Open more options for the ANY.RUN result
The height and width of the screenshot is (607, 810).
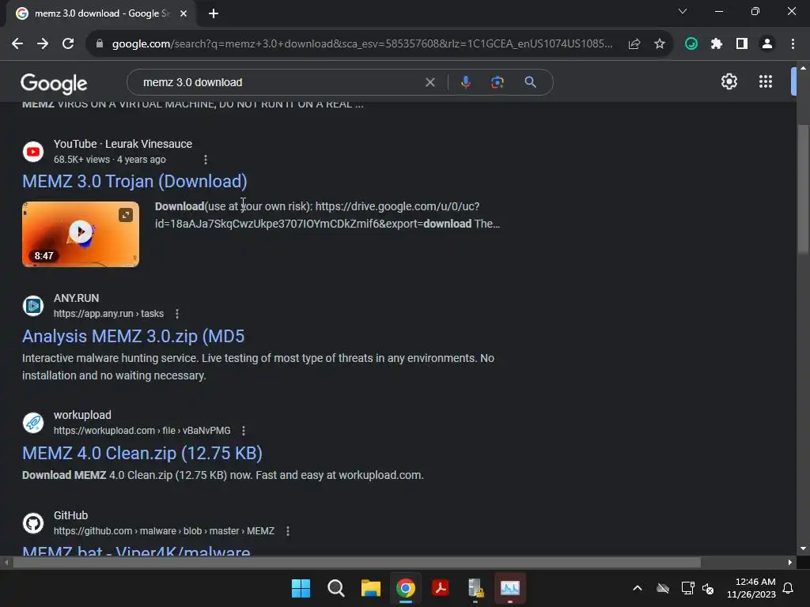click(177, 314)
